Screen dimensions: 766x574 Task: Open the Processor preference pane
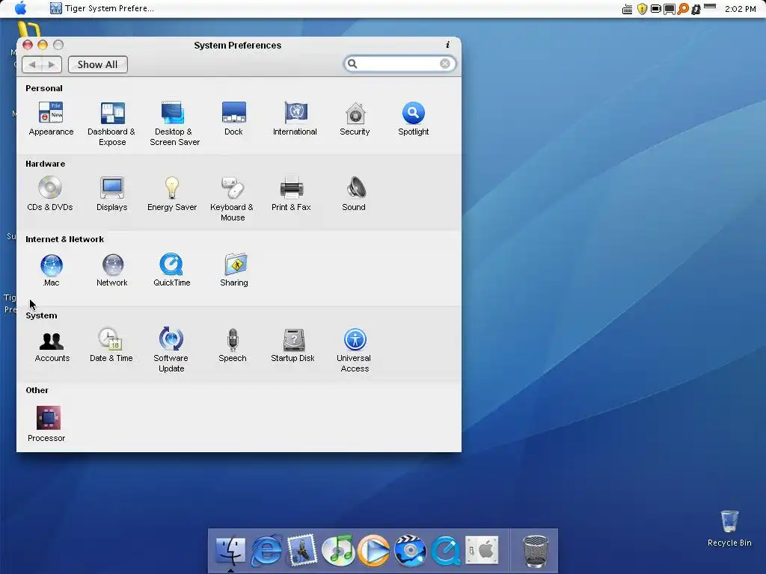47,425
